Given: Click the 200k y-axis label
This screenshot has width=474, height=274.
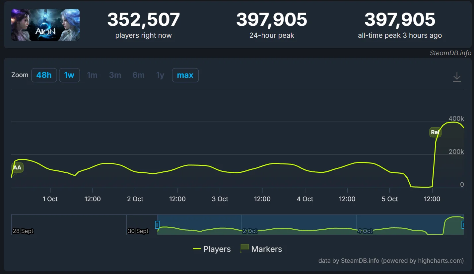Looking at the screenshot, I should [x=456, y=152].
